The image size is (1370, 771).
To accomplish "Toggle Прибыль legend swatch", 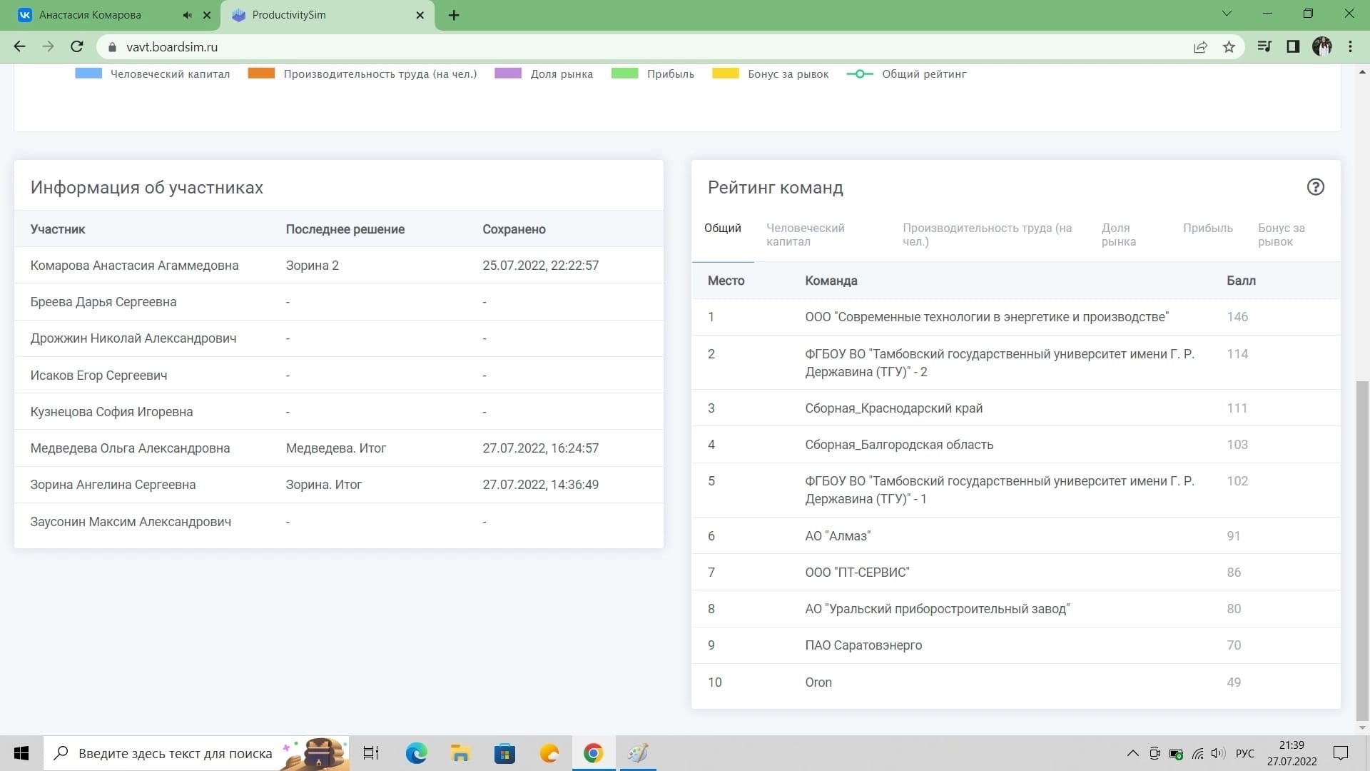I will (624, 74).
